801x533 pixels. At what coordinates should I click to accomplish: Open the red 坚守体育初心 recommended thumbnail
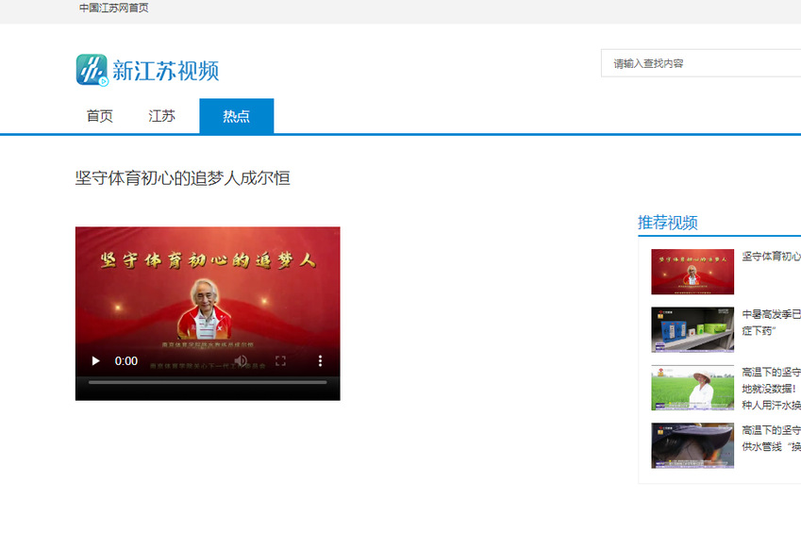click(x=692, y=272)
